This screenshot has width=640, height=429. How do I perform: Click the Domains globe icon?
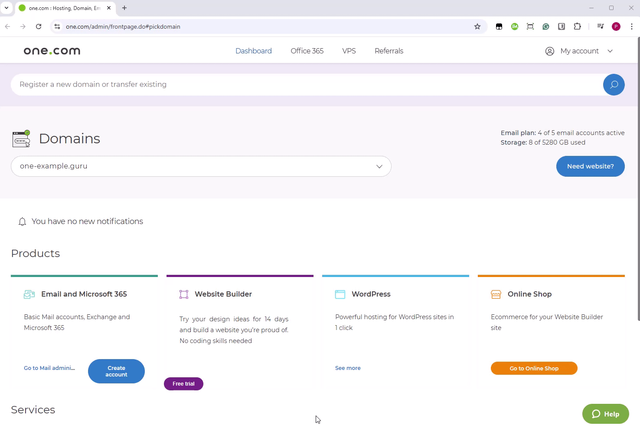pyautogui.click(x=21, y=139)
